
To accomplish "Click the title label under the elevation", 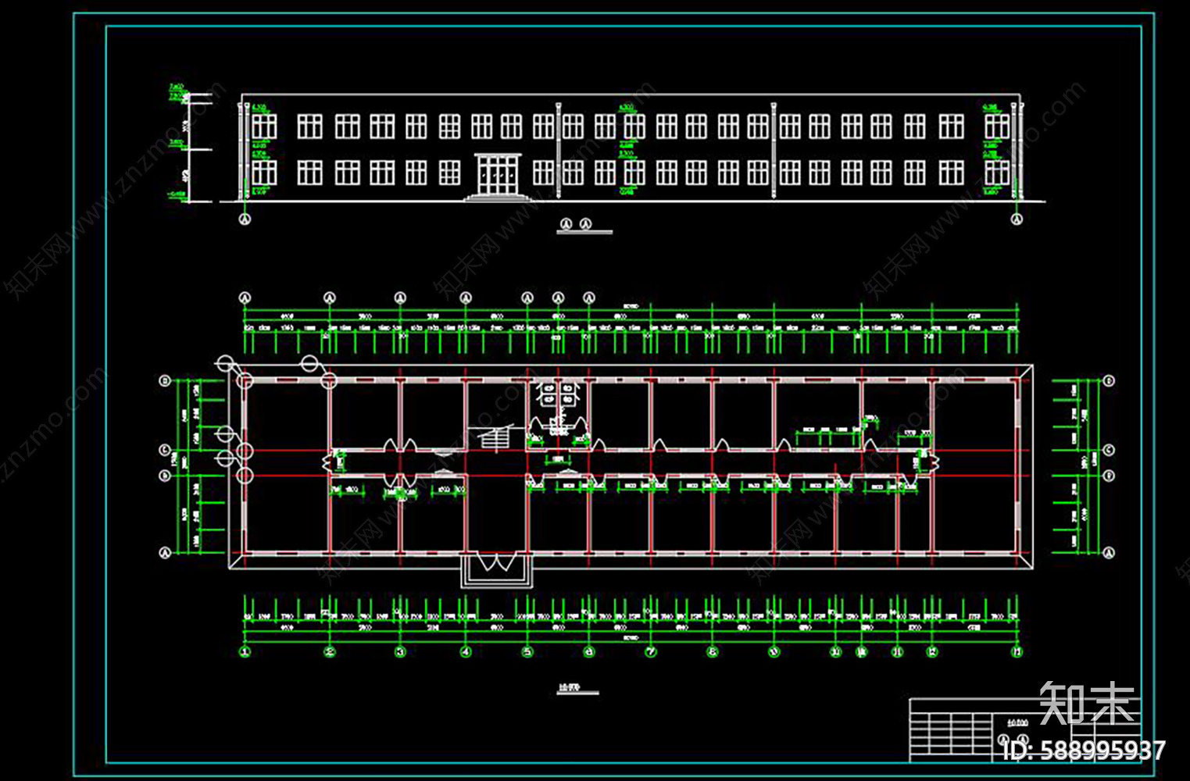I will (584, 226).
